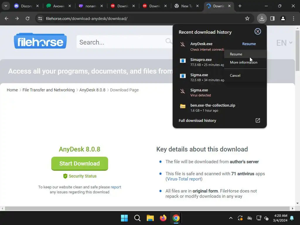Open AnyDesk 8.0.8 breadcrumb link
The width and height of the screenshot is (300, 225).
92,90
